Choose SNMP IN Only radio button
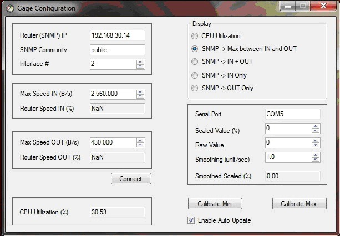340x236 pixels. [195, 75]
